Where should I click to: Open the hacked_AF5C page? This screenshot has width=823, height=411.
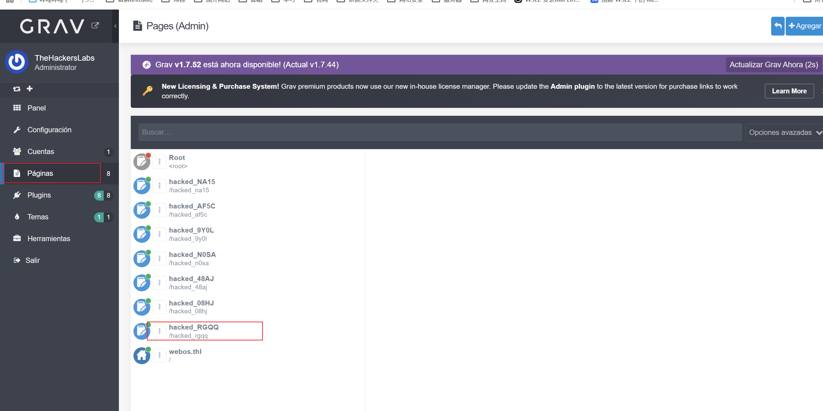point(192,206)
